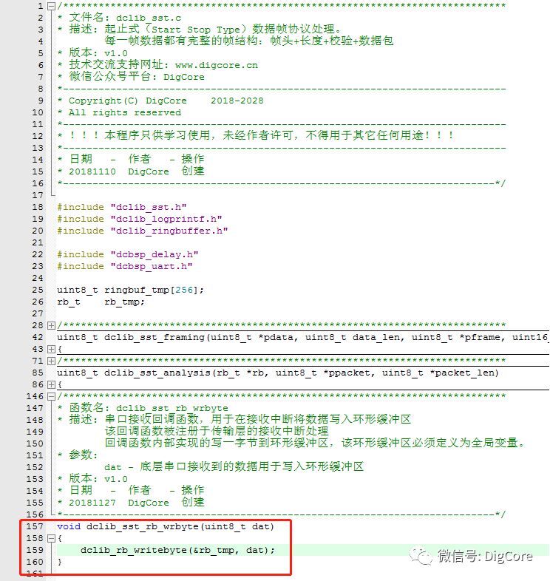Click the date 20181110 on line 15
The height and width of the screenshot is (581, 550).
pyautogui.click(x=92, y=171)
